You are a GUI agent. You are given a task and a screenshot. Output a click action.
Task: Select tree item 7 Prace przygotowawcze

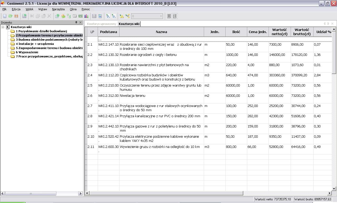[x=49, y=56]
